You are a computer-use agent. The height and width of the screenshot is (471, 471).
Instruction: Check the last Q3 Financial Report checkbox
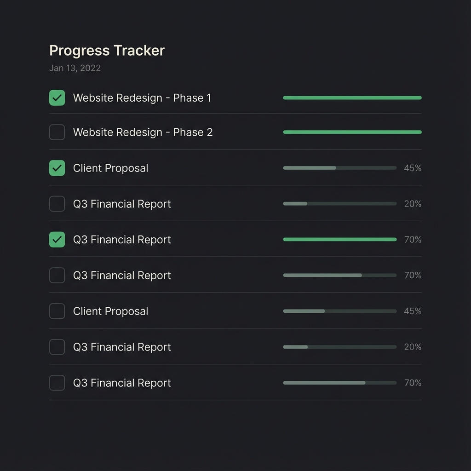point(57,383)
